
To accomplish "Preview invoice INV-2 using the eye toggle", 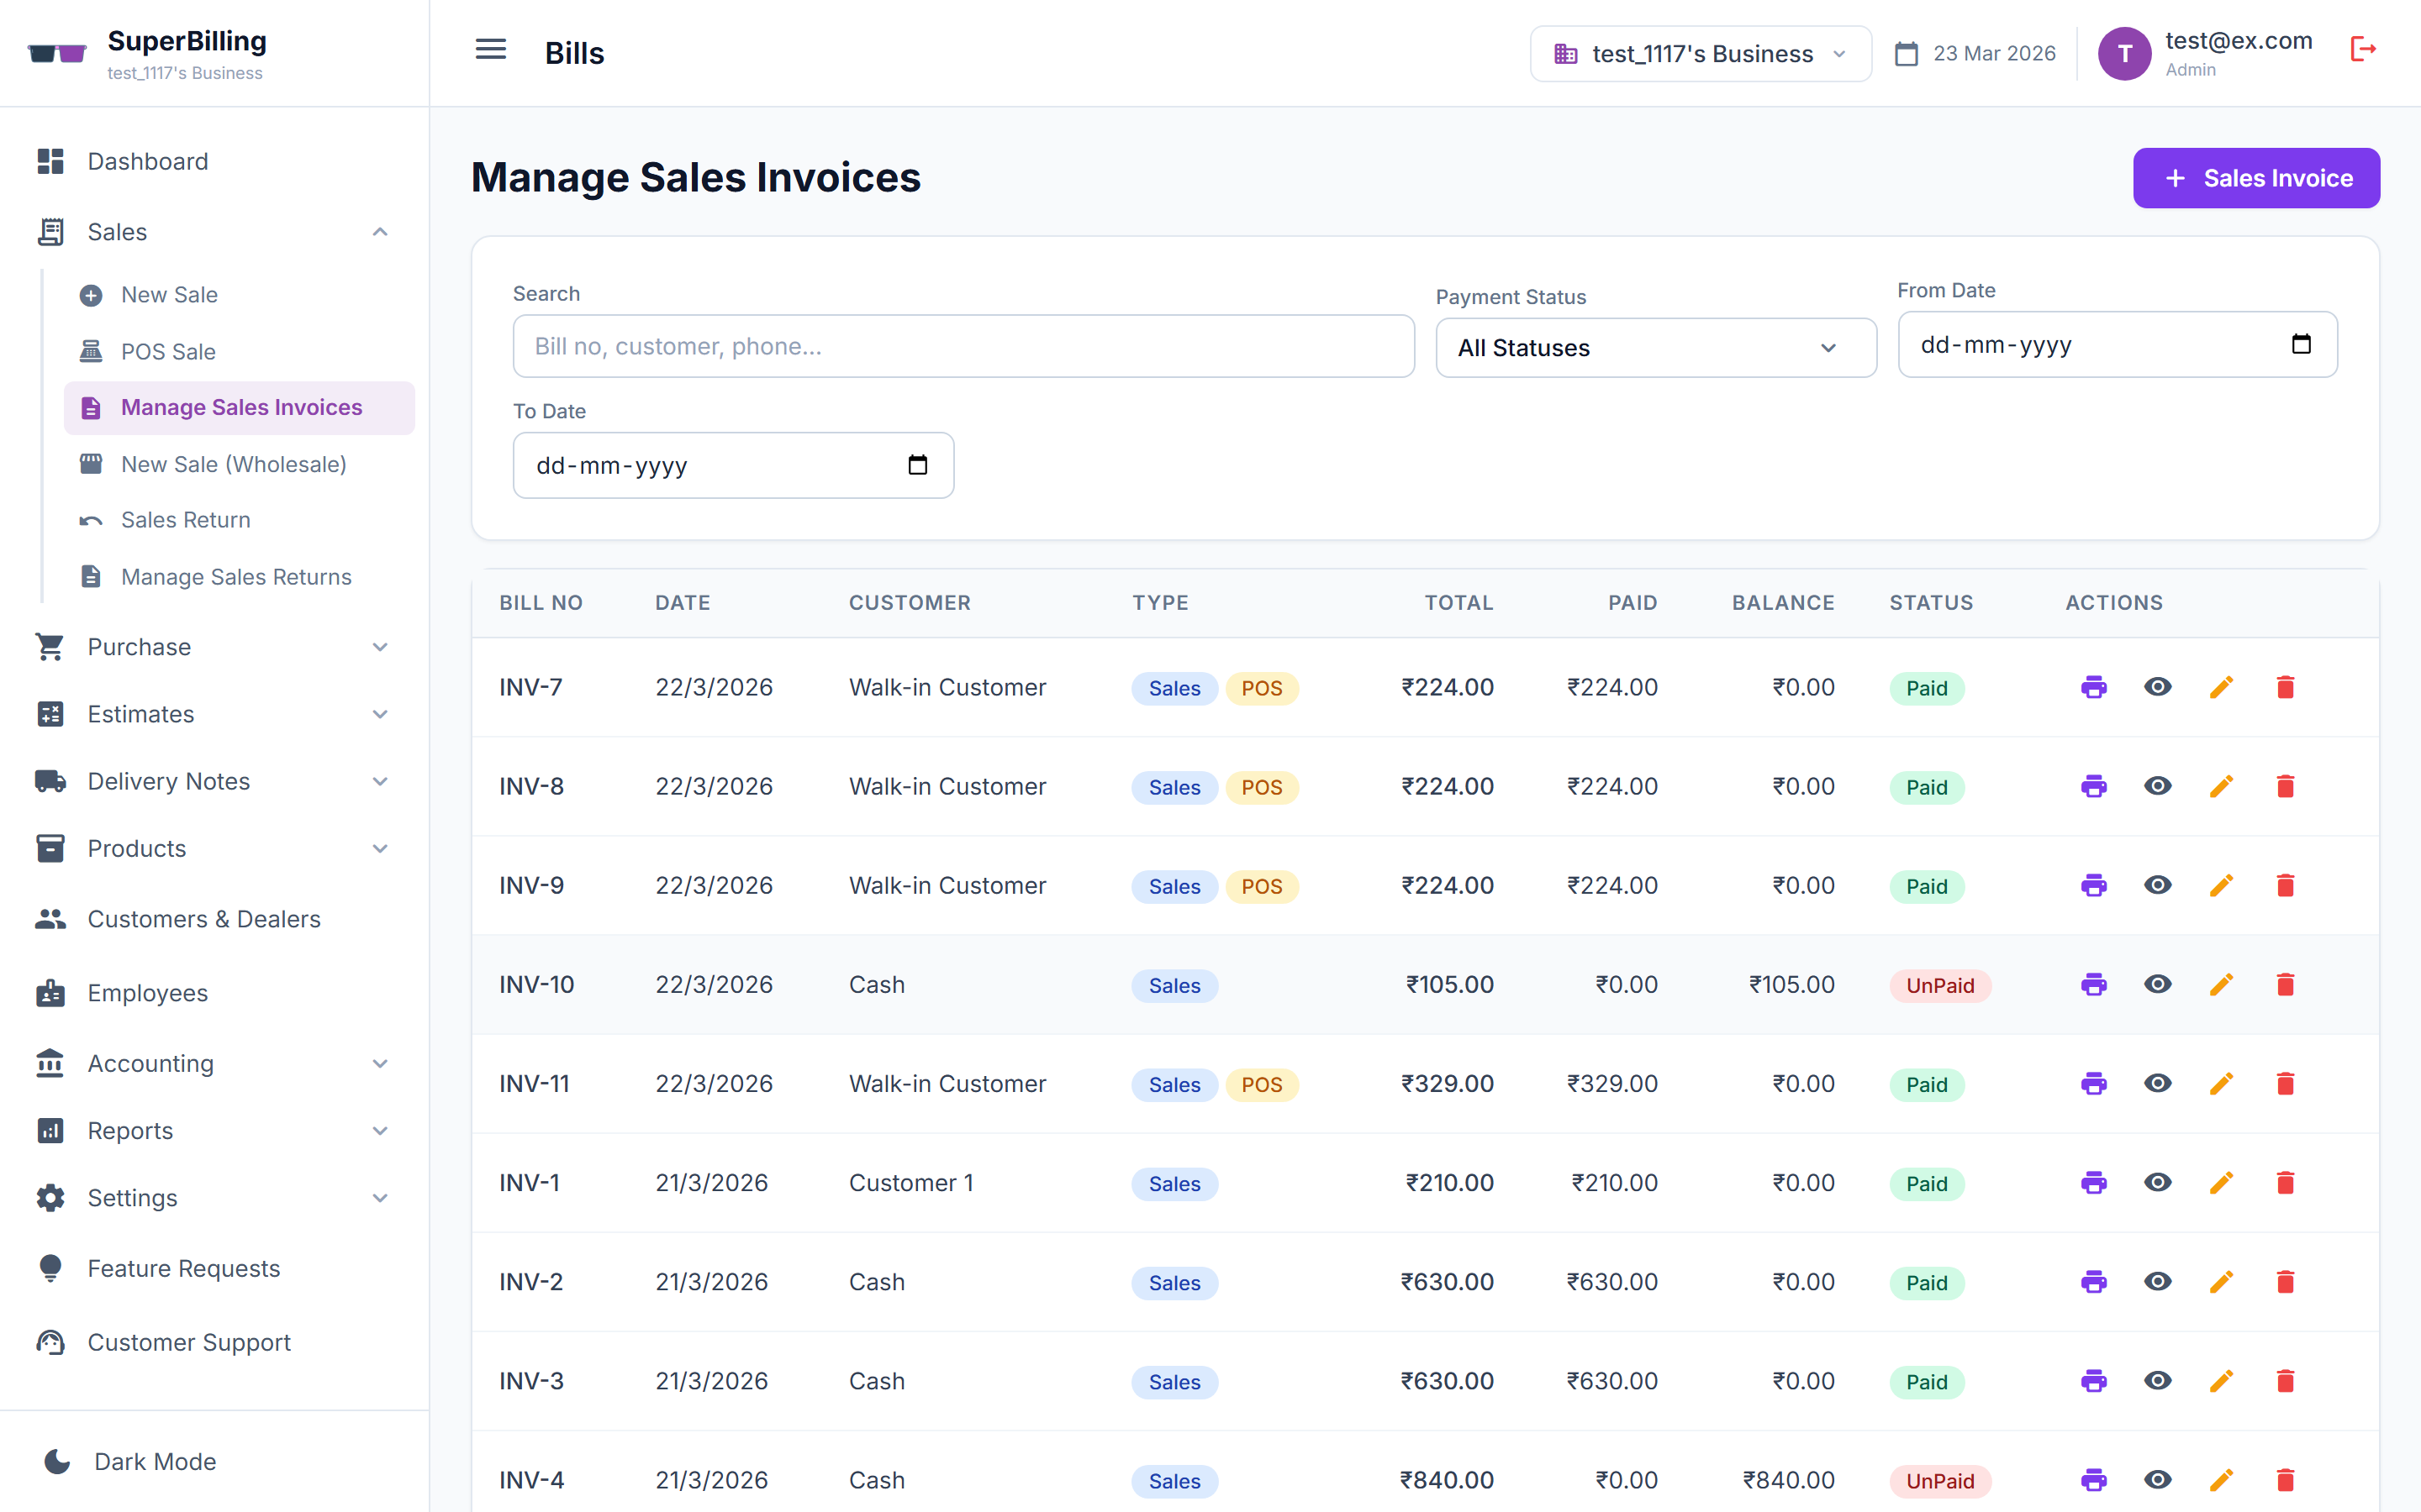I will click(x=2158, y=1281).
